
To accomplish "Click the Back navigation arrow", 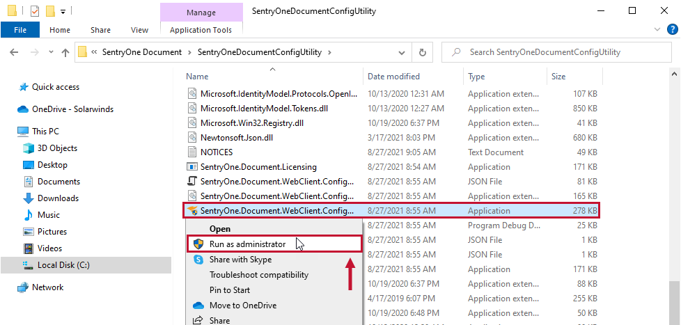I will [x=14, y=52].
